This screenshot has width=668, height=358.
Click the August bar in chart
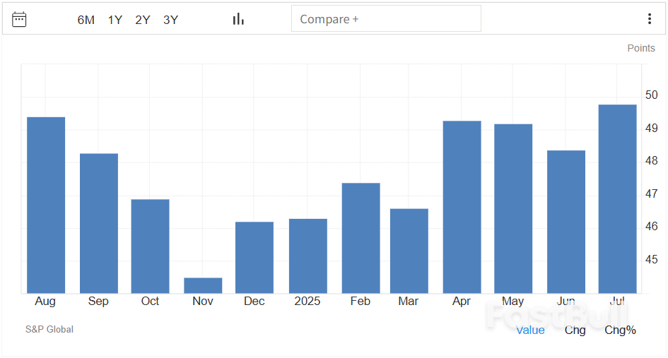(x=46, y=205)
